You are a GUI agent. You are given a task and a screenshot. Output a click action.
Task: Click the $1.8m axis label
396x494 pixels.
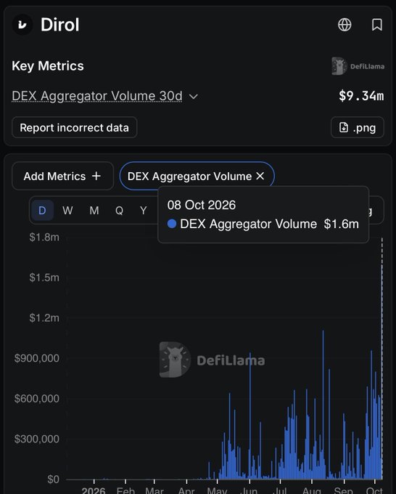coord(44,237)
